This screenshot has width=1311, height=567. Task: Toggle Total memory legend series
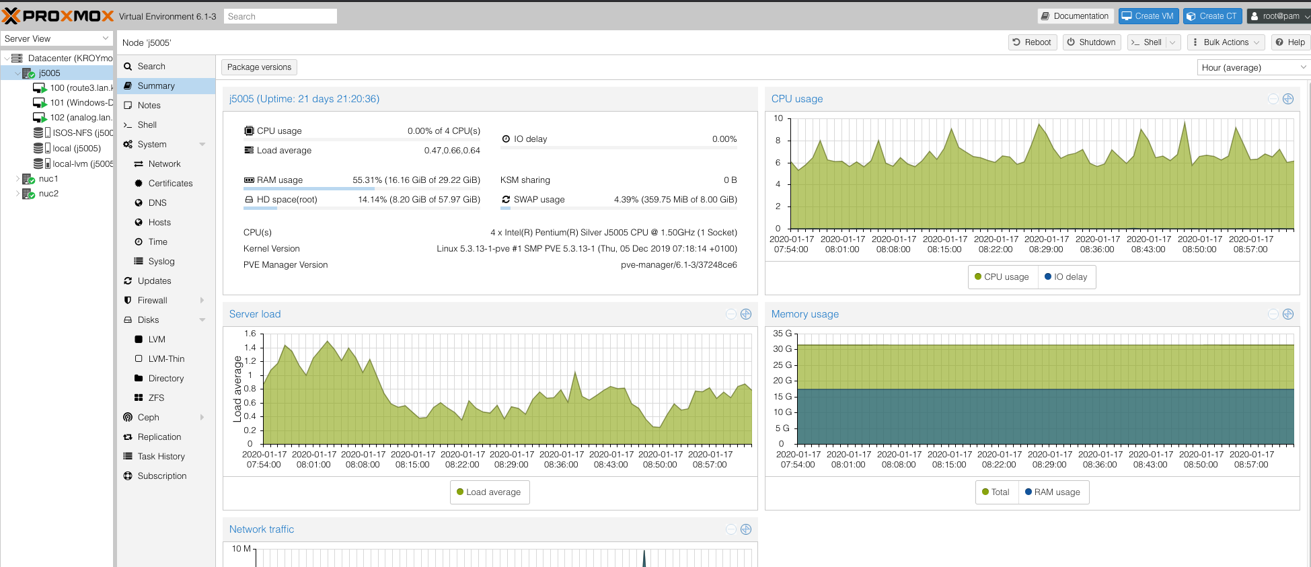996,492
